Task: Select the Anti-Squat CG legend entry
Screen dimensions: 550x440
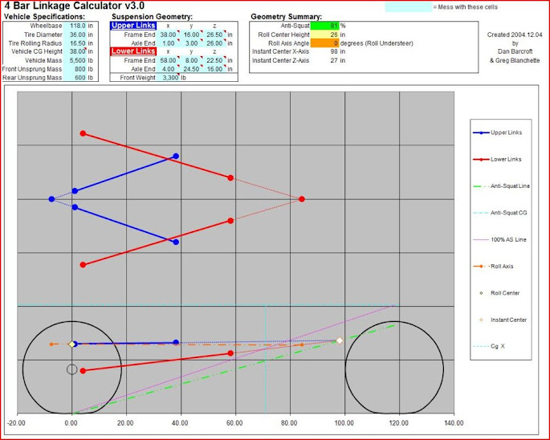Action: (500, 213)
